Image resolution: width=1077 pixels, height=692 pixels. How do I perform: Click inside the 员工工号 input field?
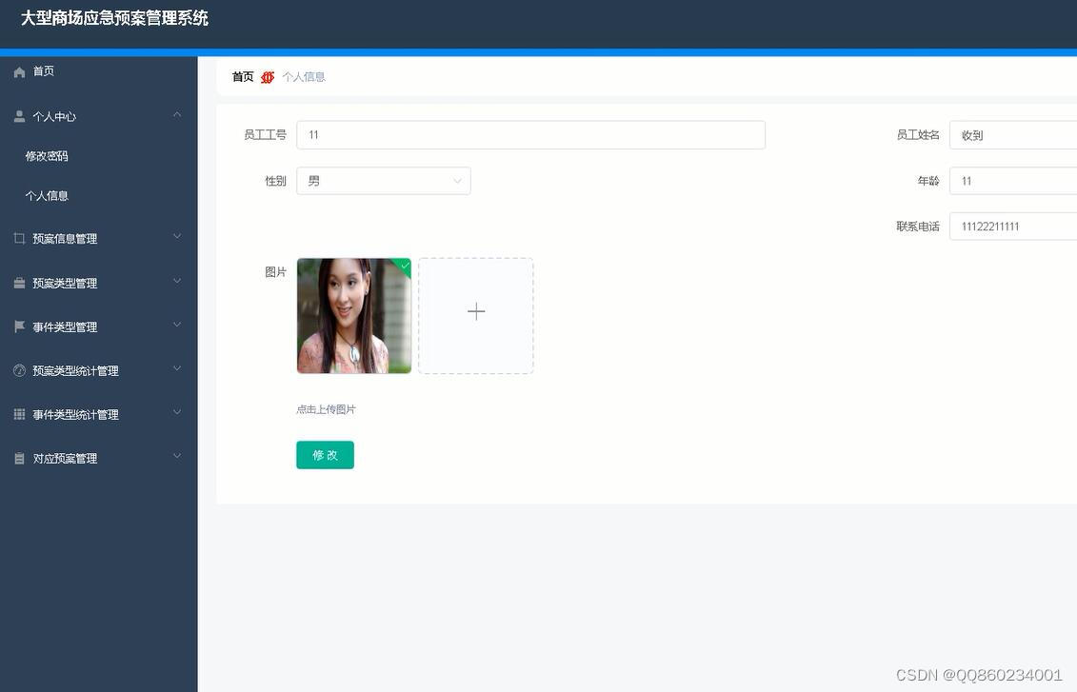(x=530, y=134)
